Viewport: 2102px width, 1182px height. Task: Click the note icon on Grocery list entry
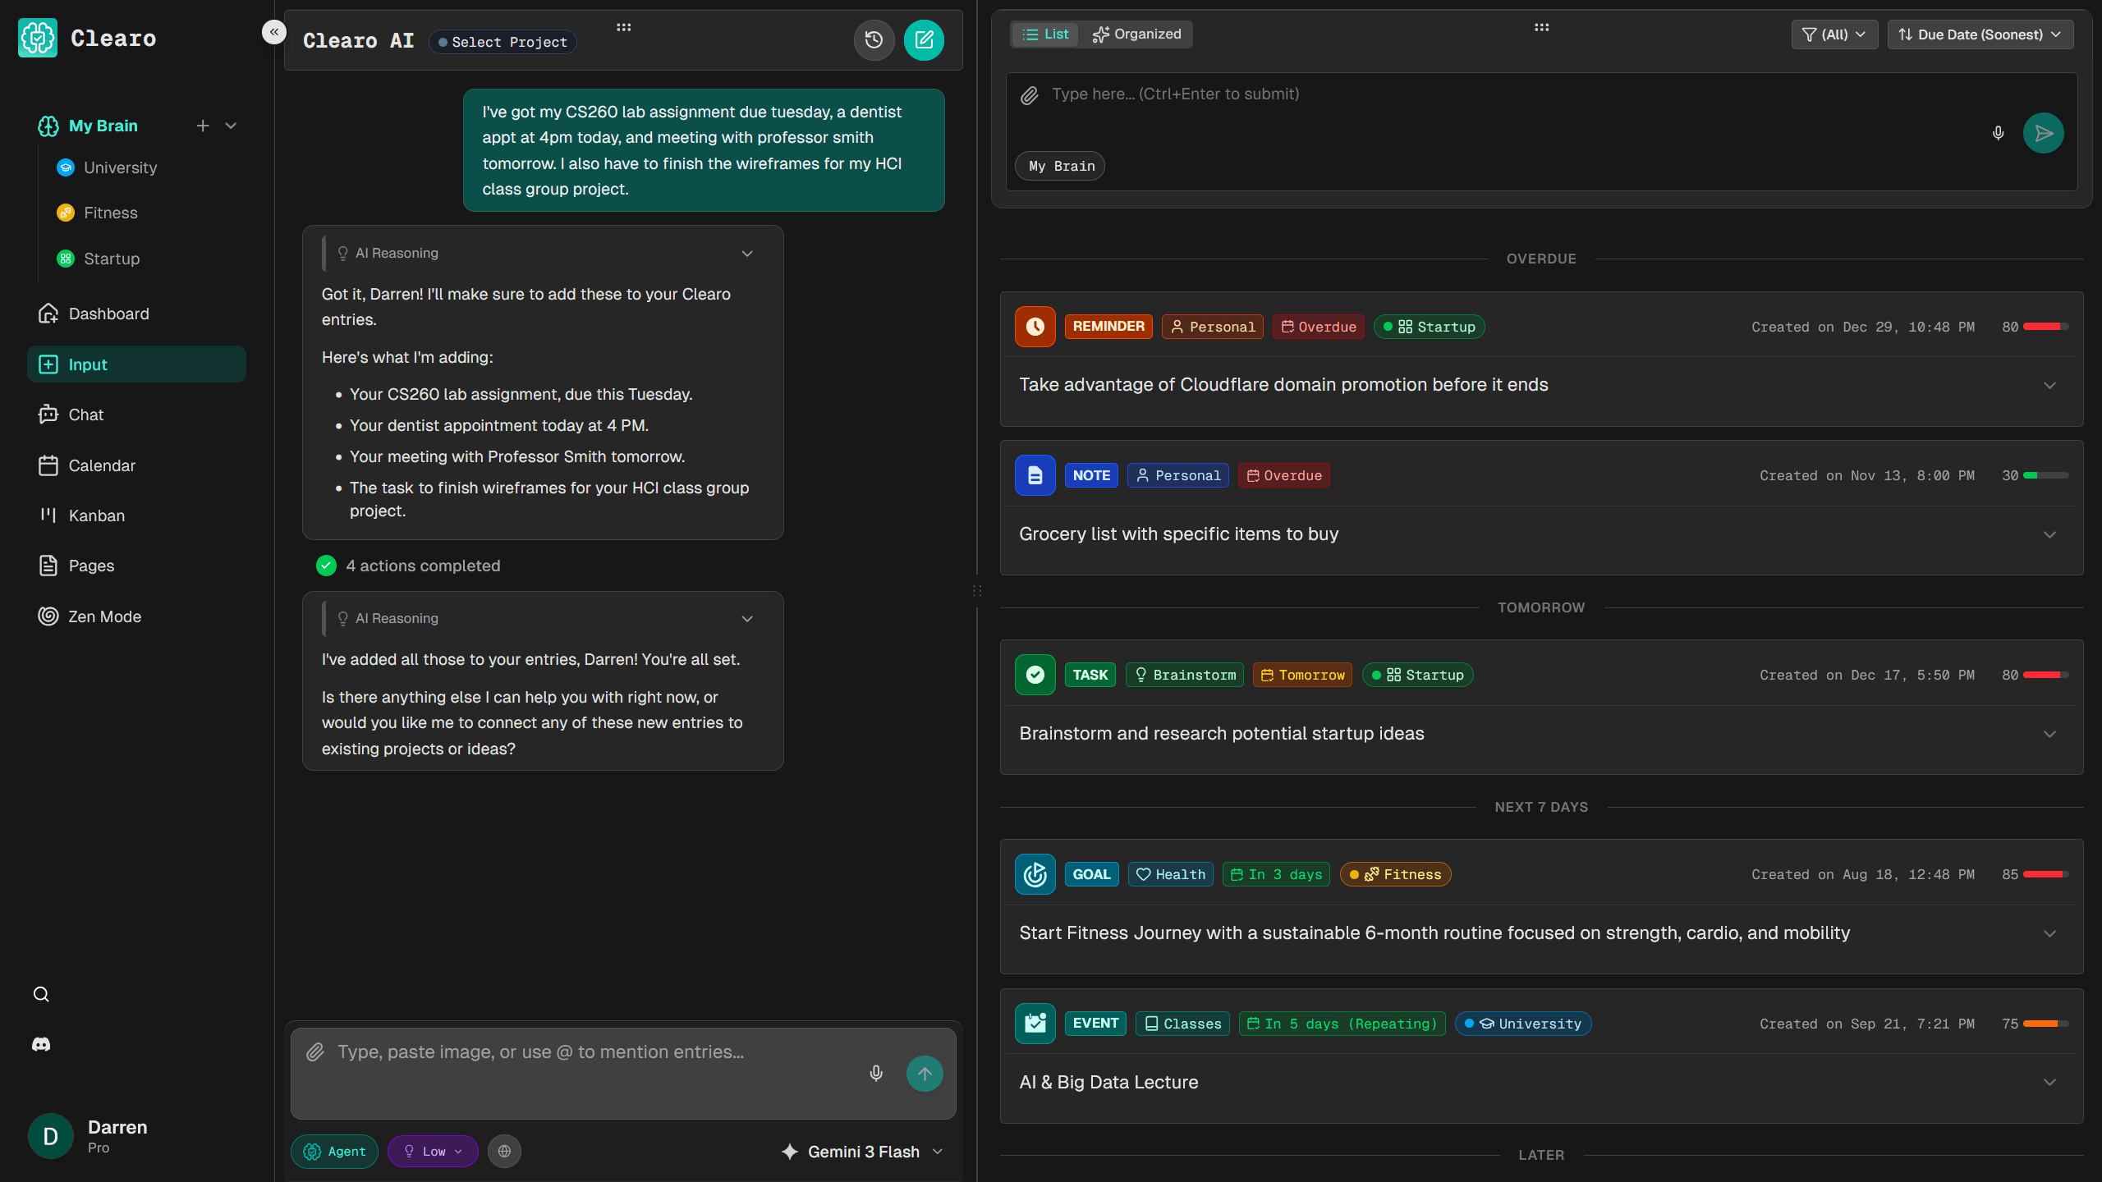[x=1035, y=475]
